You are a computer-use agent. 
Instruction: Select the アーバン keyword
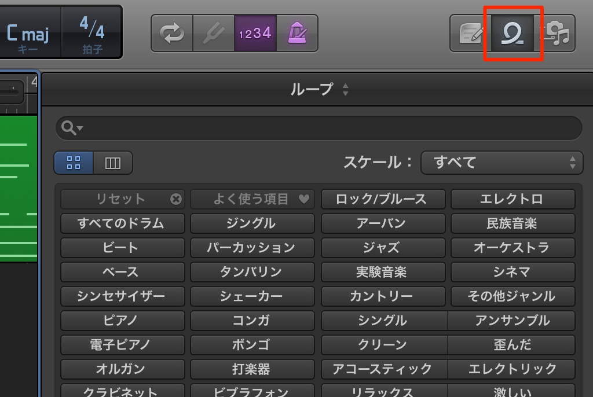(x=383, y=223)
